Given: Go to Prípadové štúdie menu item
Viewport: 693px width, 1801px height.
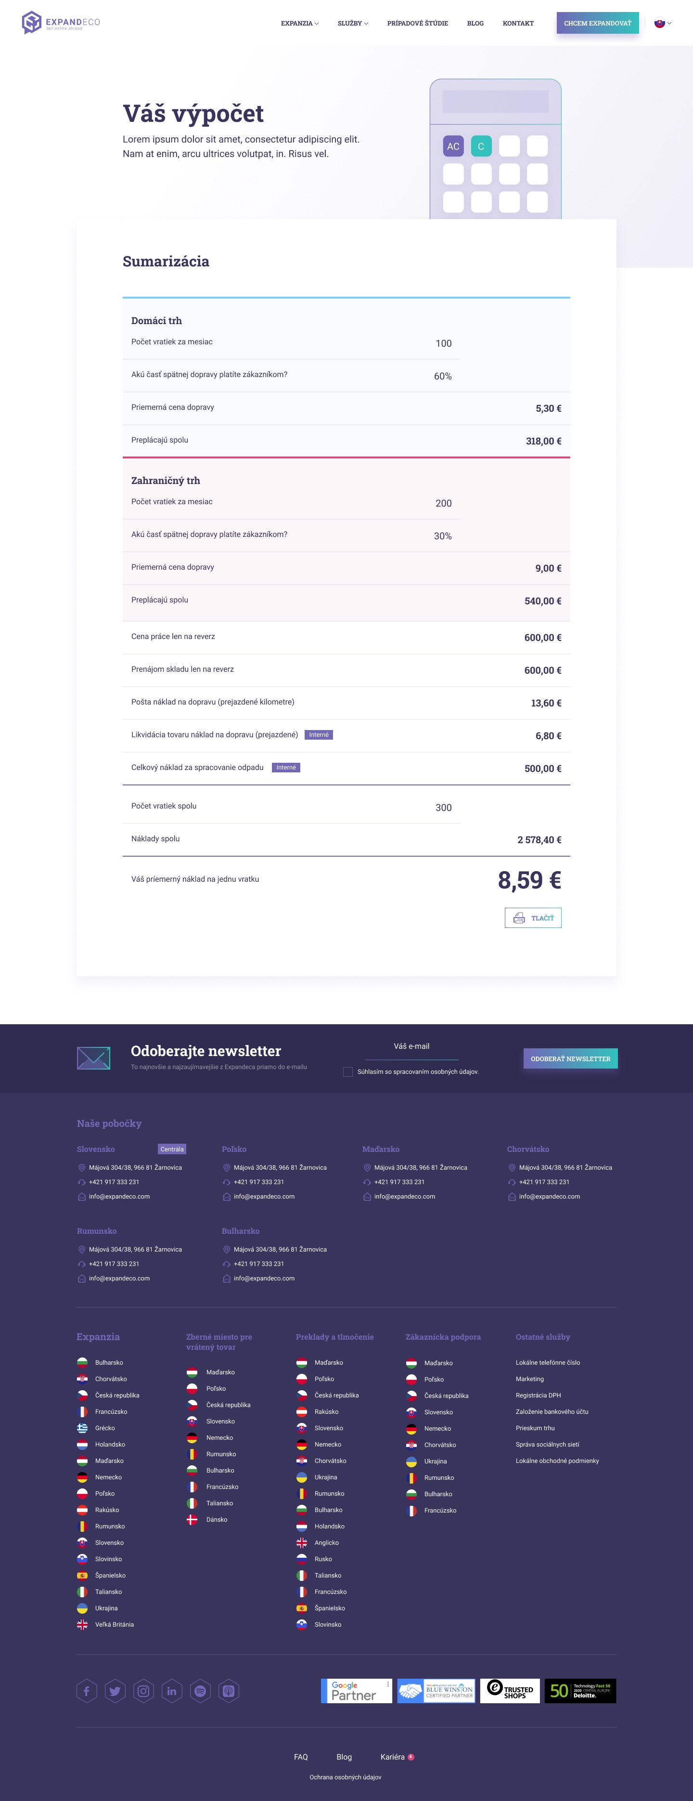Looking at the screenshot, I should point(418,23).
